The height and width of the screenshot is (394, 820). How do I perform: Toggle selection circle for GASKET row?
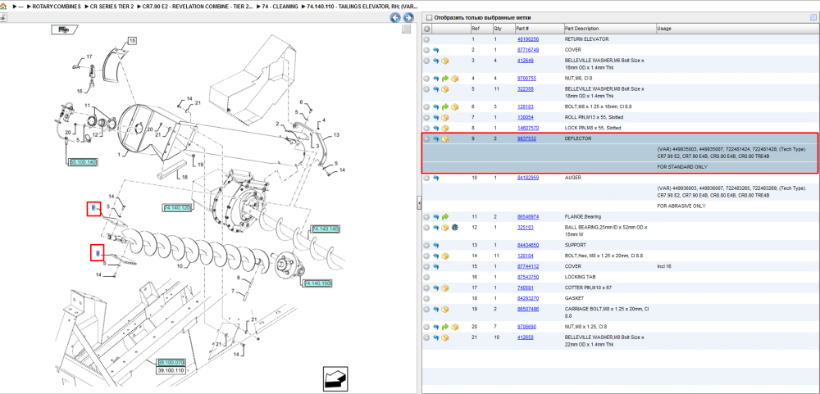click(x=426, y=298)
